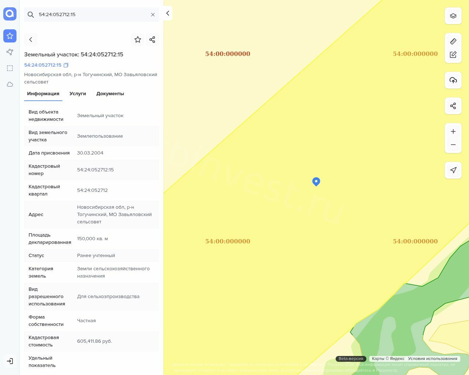Open the route/polyline tool in sidebar
This screenshot has width=469, height=375.
[10, 52]
